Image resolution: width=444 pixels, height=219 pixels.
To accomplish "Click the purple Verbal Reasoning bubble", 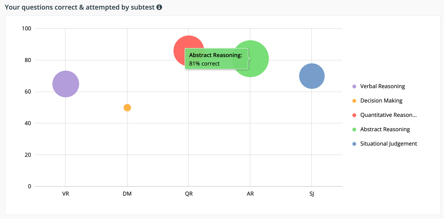I will (66, 84).
